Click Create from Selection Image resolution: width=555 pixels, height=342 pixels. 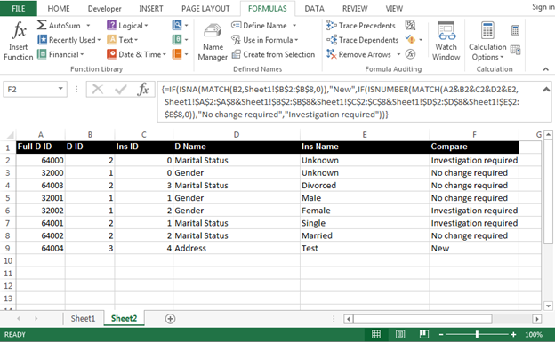tap(273, 54)
